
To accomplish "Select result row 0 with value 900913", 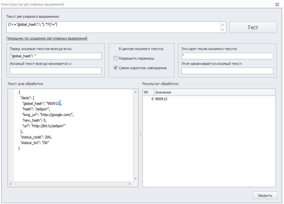I will 209,99.
